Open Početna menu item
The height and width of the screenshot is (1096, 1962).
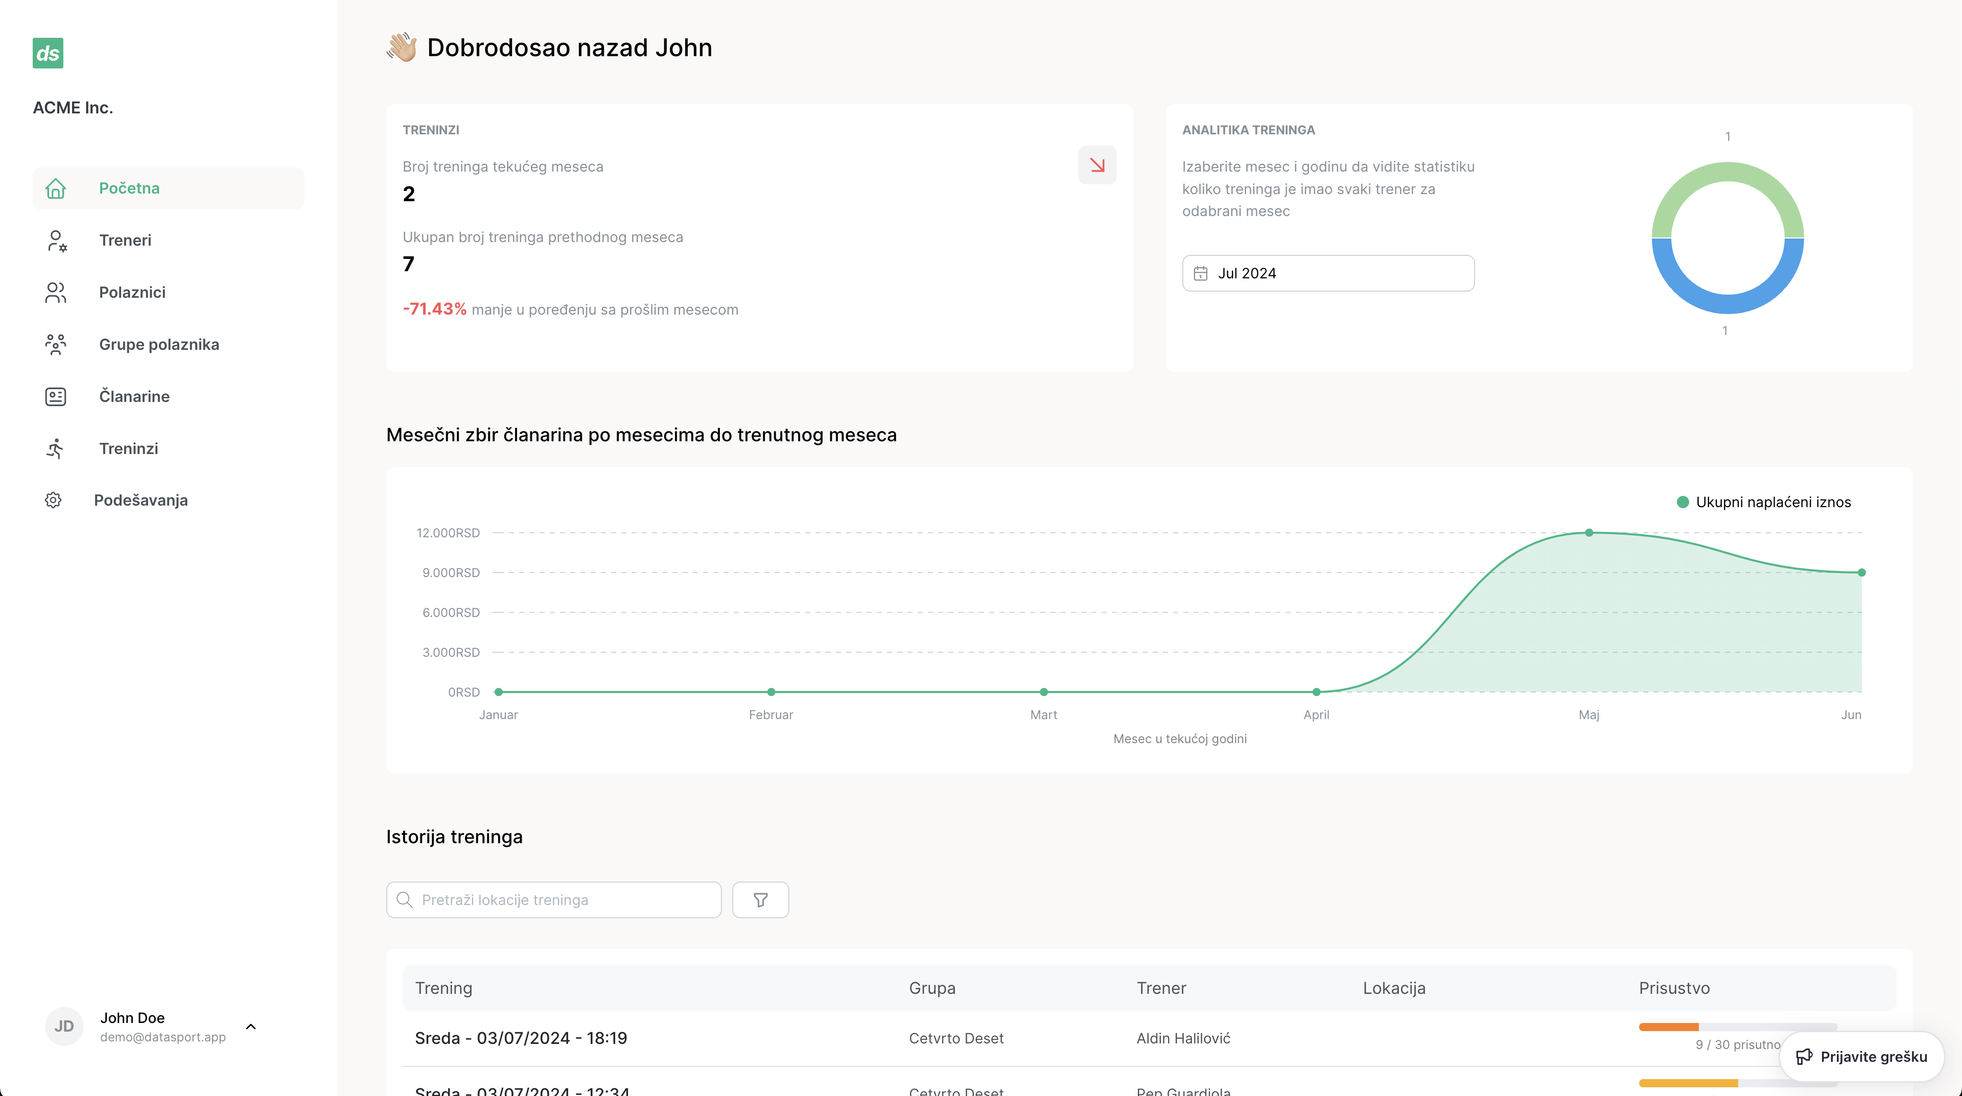tap(168, 188)
